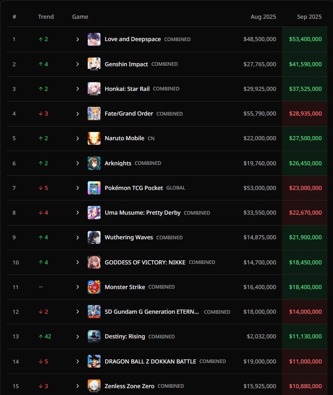Click the Zenless Zone Zero game icon
333x395 pixels.
tap(94, 386)
